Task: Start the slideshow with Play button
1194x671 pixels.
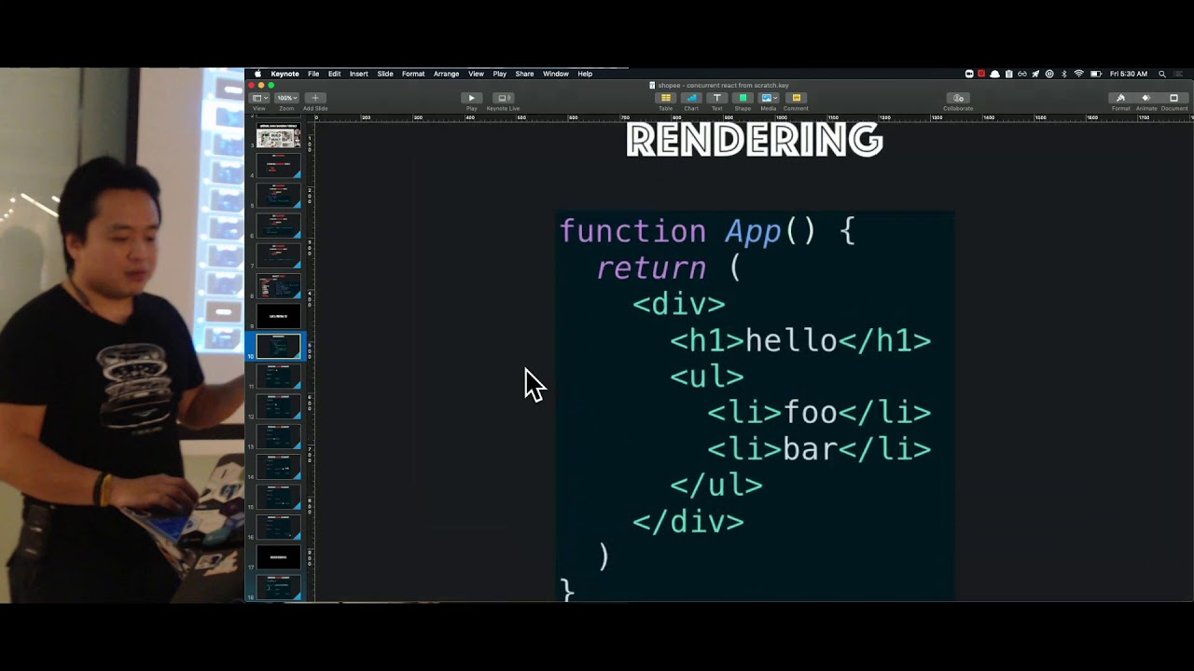Action: [x=471, y=98]
